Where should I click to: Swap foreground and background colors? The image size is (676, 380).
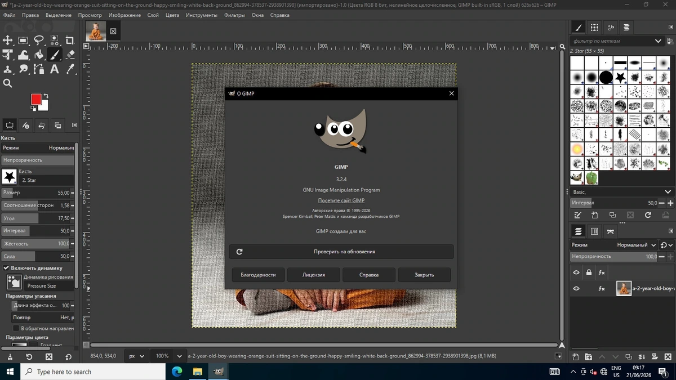pyautogui.click(x=46, y=96)
